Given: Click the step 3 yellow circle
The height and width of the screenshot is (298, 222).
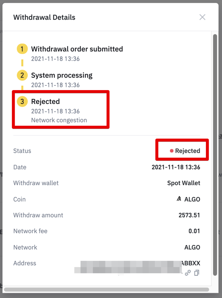Looking at the screenshot, I should tap(22, 101).
